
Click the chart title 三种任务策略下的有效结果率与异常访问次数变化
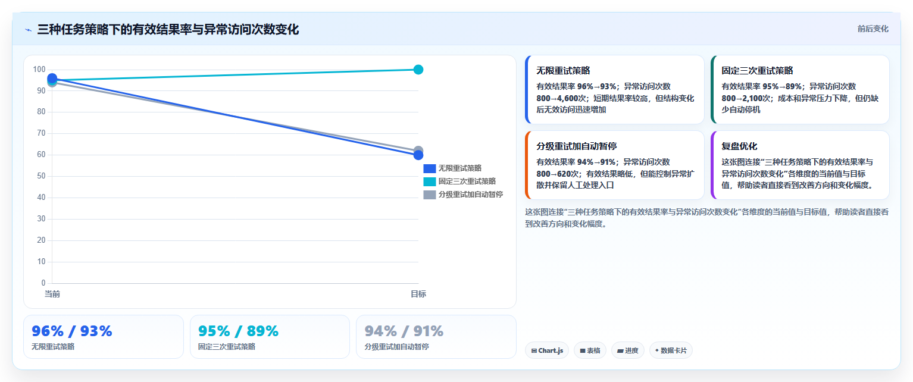[x=168, y=29]
